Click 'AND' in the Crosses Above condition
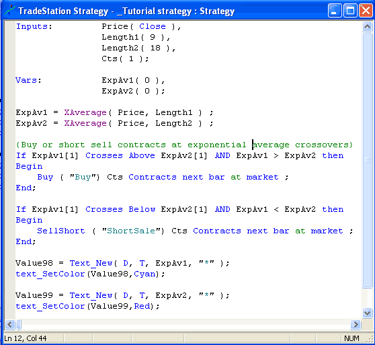 click(x=222, y=155)
